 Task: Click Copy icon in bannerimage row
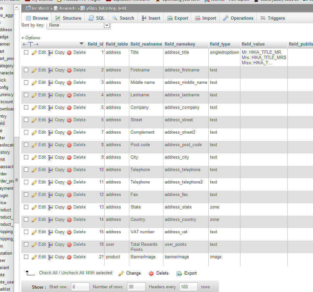point(51,257)
